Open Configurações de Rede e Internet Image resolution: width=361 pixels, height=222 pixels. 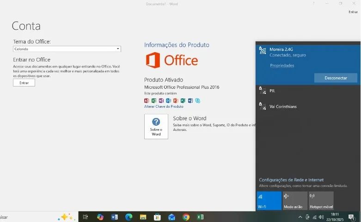[x=291, y=180]
